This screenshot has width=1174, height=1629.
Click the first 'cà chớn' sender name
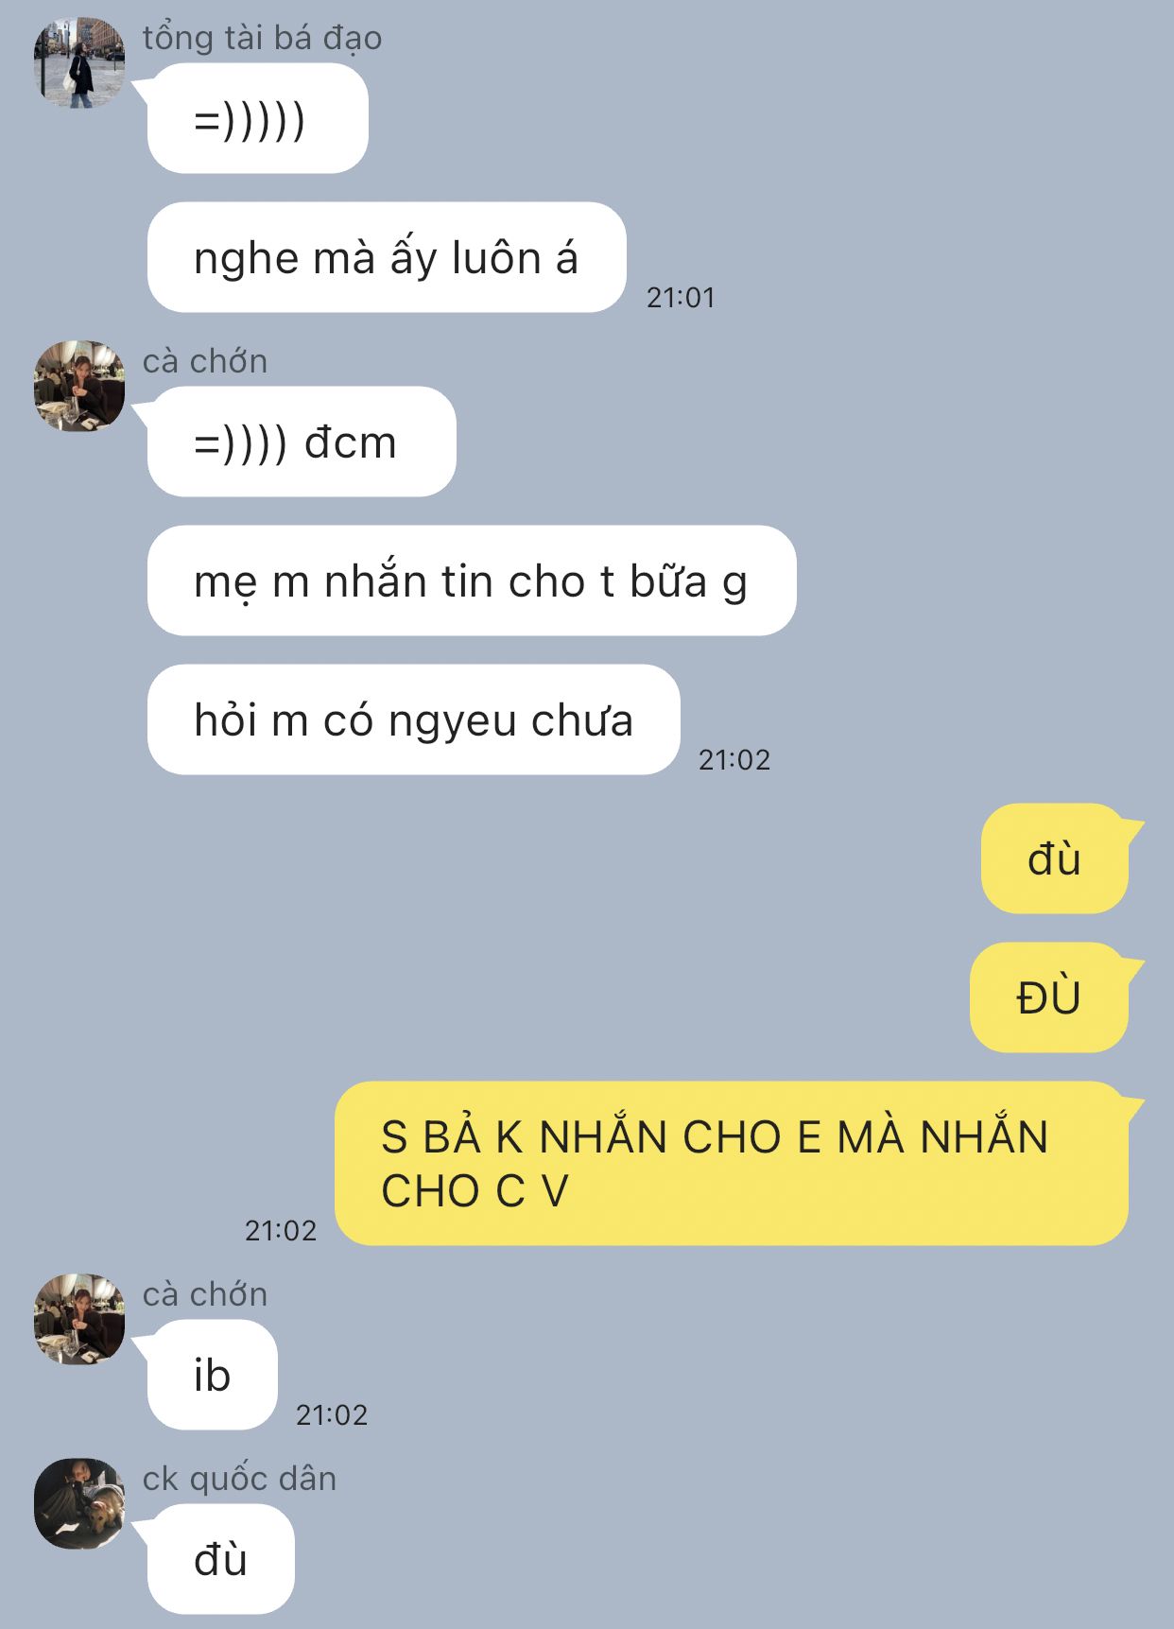(205, 361)
